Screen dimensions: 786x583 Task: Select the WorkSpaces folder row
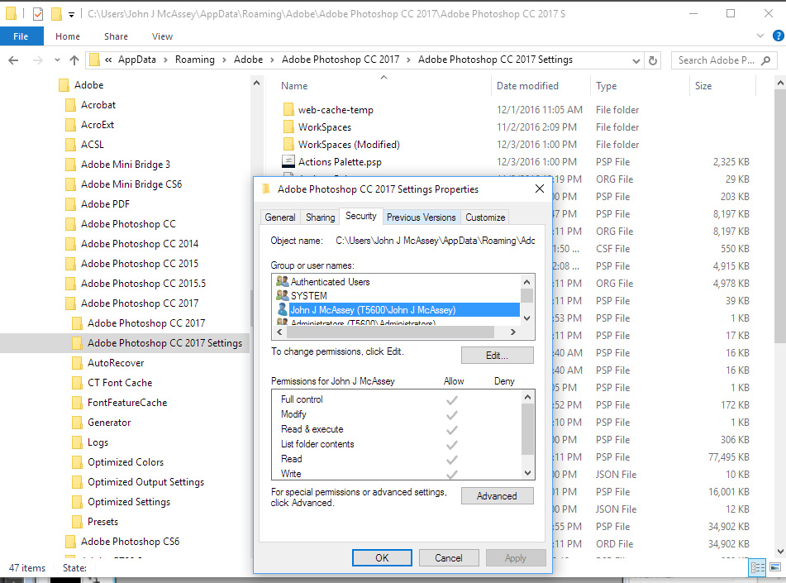click(x=325, y=127)
